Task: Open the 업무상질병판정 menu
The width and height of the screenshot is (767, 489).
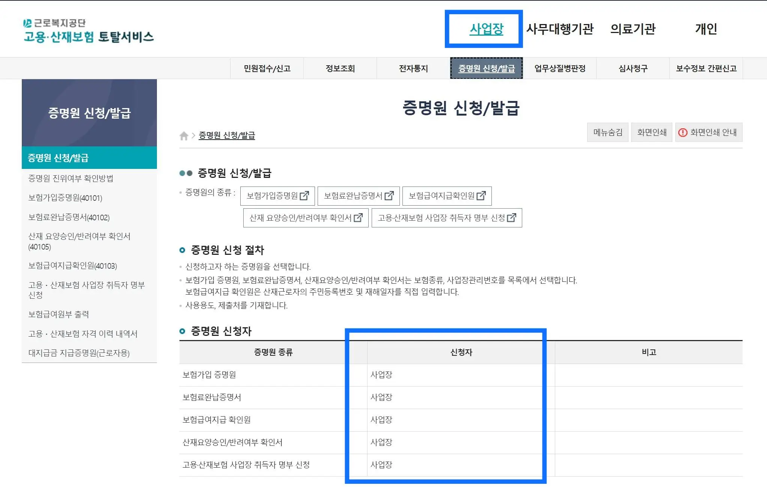Action: pos(559,68)
